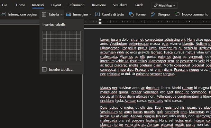Insert a page break via Interruzione pagina label
Image resolution: width=211 pixels, height=128 pixels.
(22, 14)
